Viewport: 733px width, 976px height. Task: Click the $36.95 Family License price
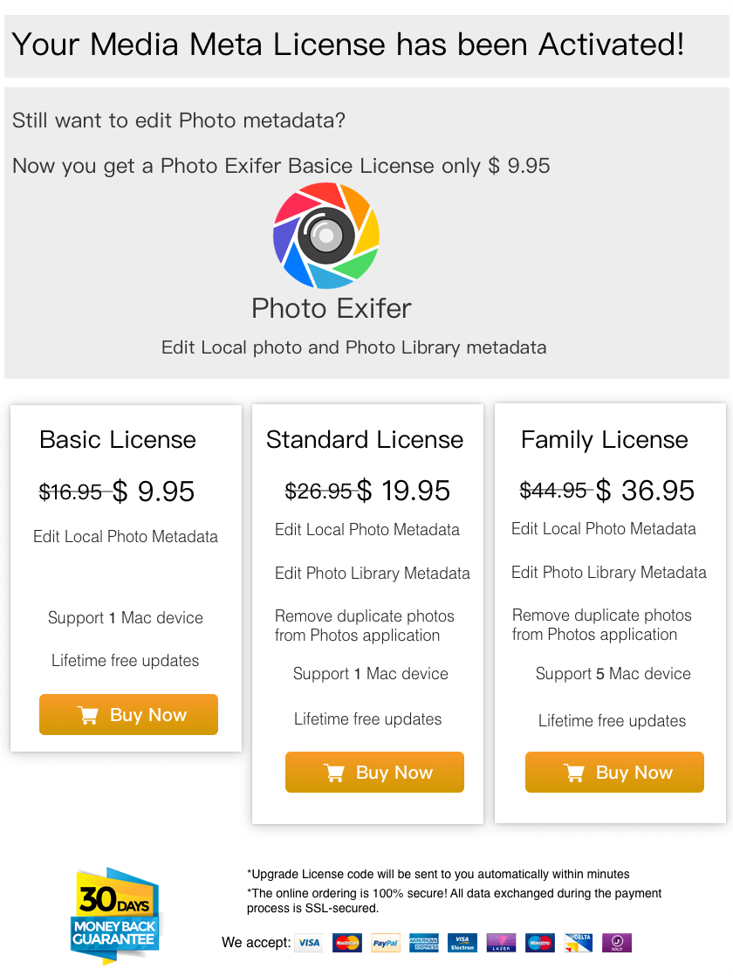645,491
